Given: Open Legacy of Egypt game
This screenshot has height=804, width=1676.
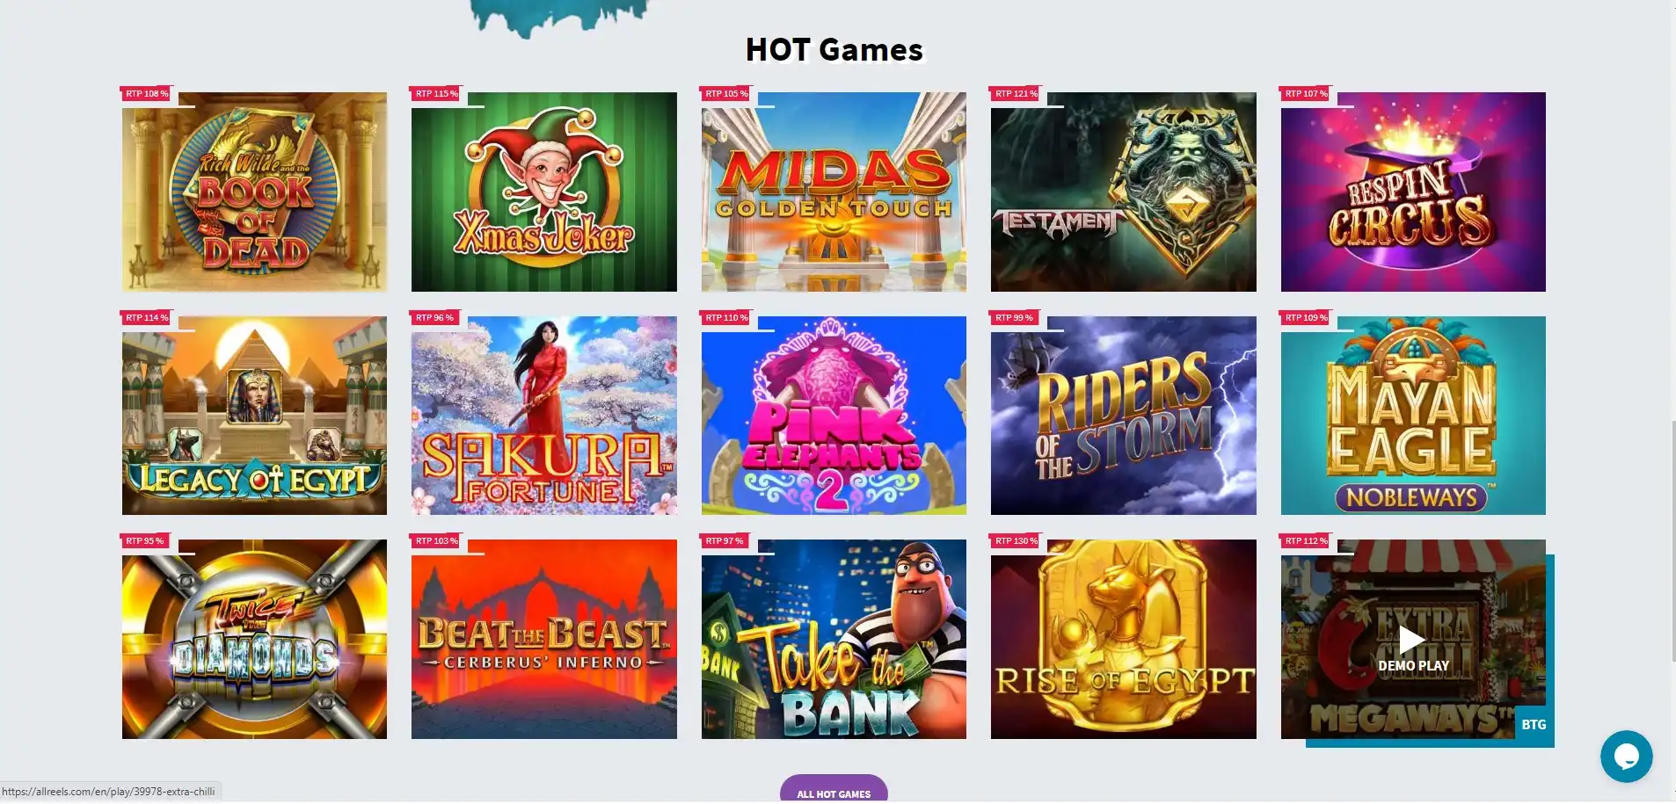Looking at the screenshot, I should [254, 416].
